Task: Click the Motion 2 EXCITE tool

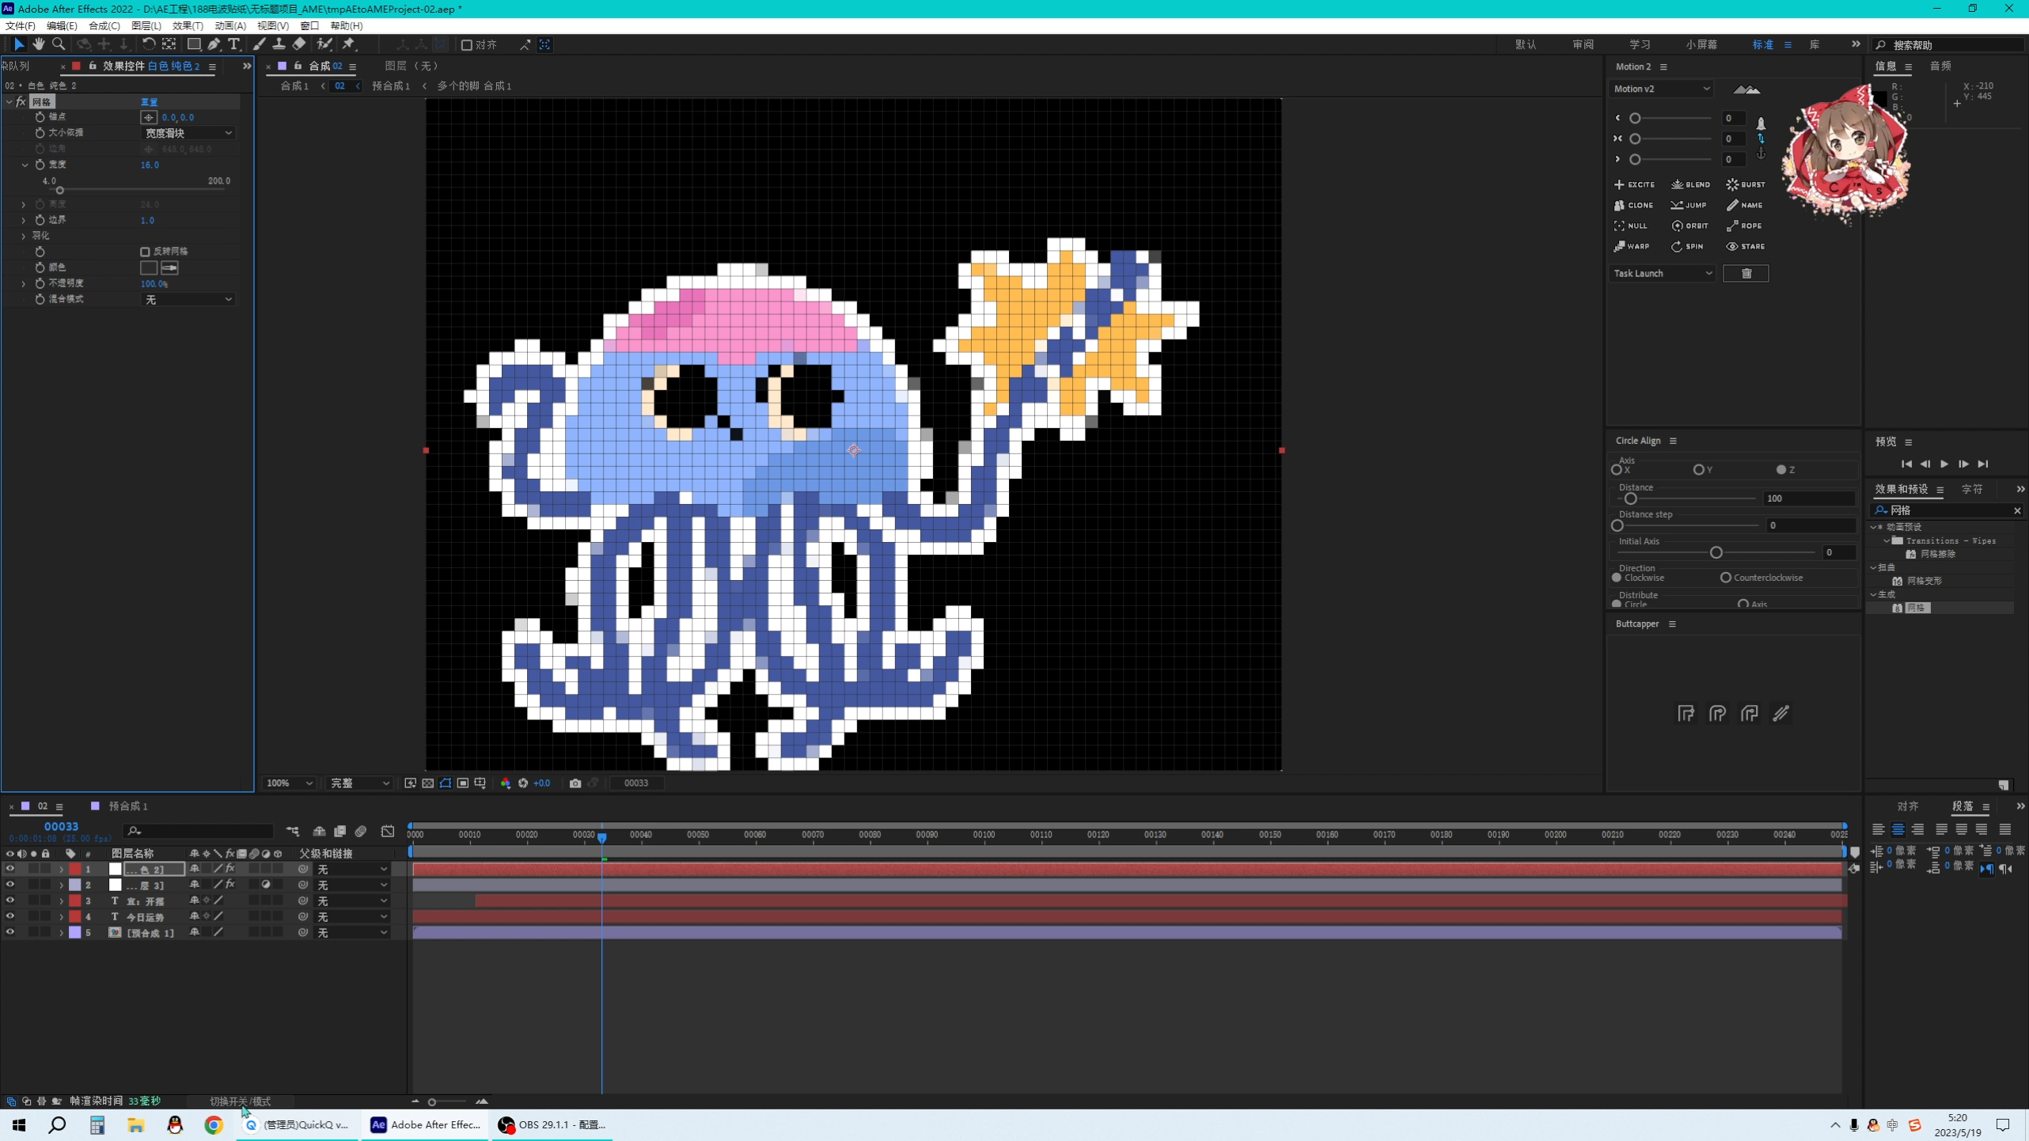Action: (1634, 184)
